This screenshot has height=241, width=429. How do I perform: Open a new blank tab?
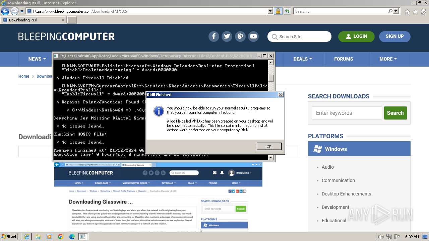(72, 20)
